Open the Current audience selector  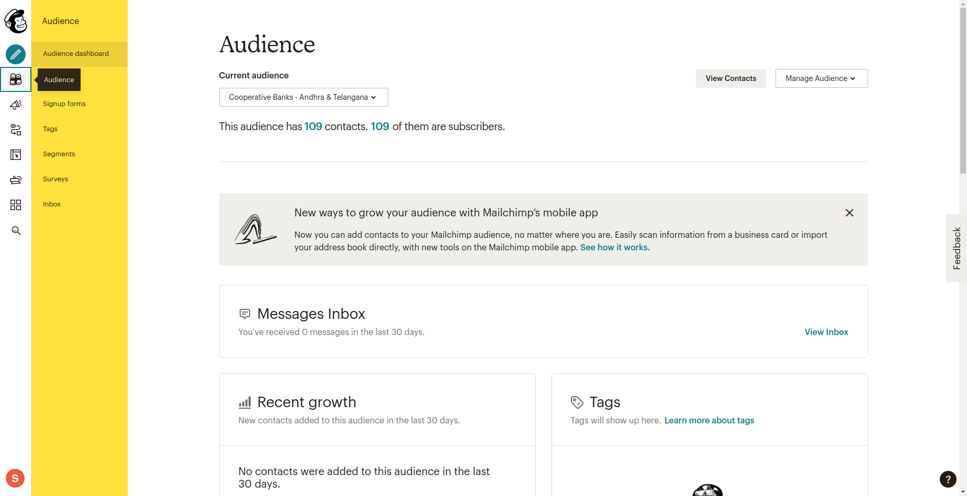(x=303, y=97)
